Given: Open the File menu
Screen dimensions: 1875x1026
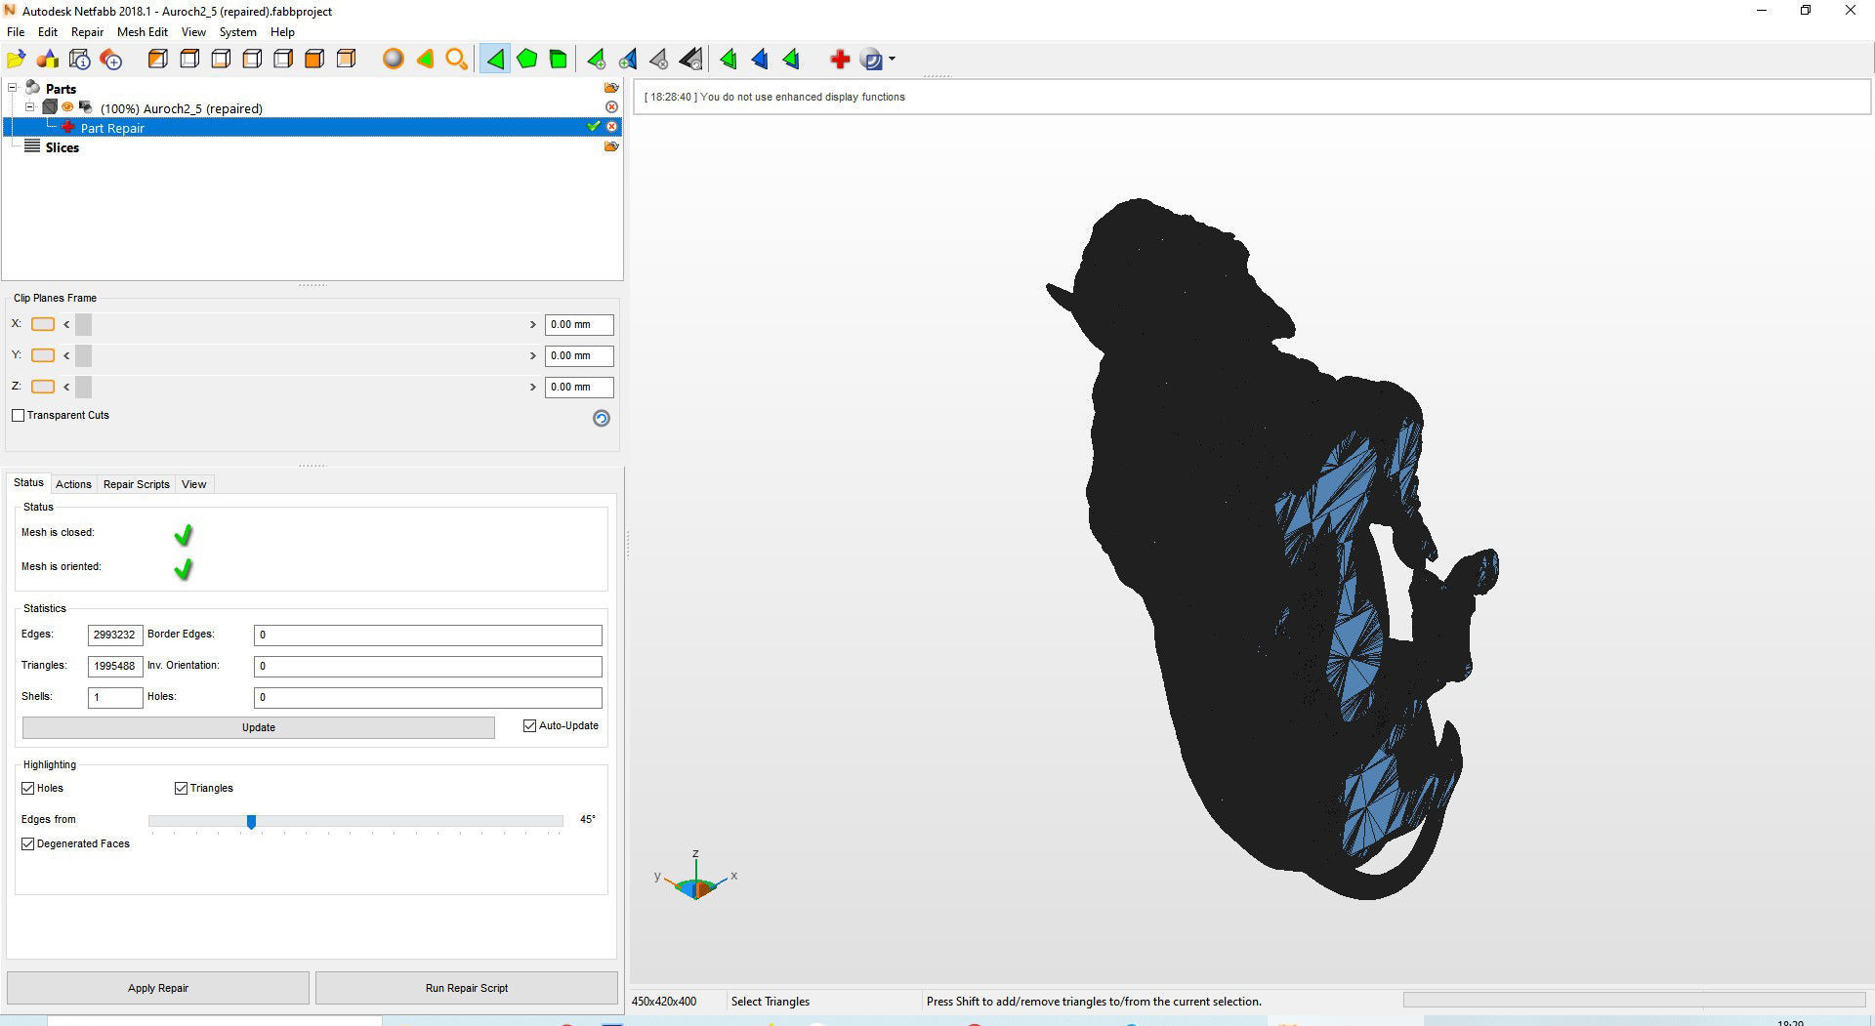Looking at the screenshot, I should (16, 32).
